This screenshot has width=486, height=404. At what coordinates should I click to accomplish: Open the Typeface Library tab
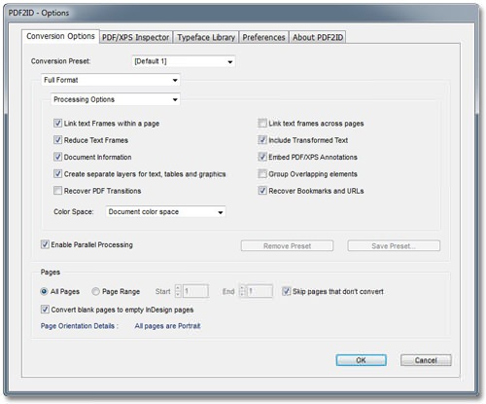click(x=206, y=37)
